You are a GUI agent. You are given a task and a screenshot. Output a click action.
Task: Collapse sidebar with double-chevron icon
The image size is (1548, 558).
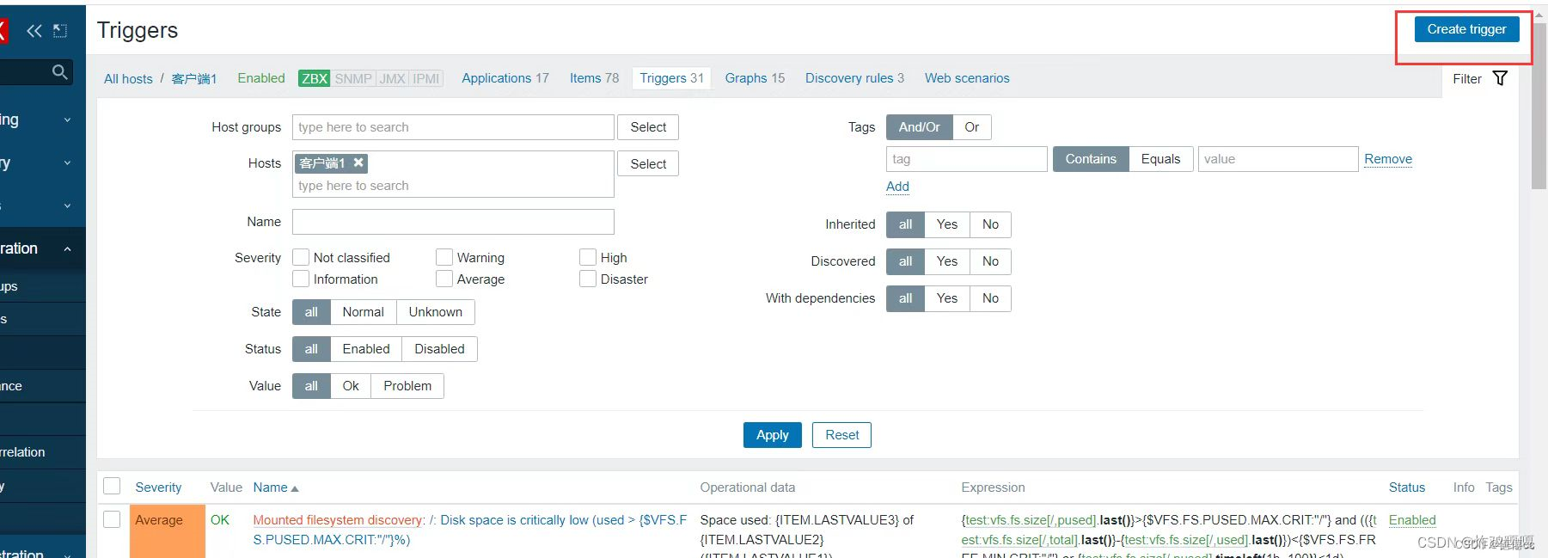click(34, 31)
